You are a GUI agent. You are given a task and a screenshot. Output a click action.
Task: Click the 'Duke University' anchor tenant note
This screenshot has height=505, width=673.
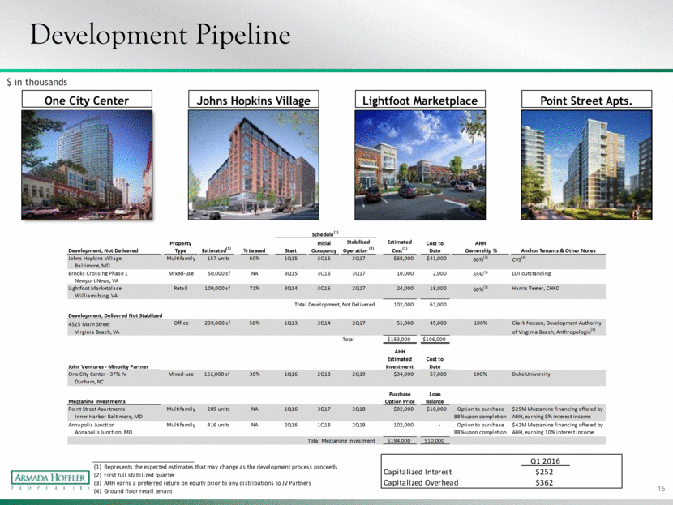(x=531, y=374)
